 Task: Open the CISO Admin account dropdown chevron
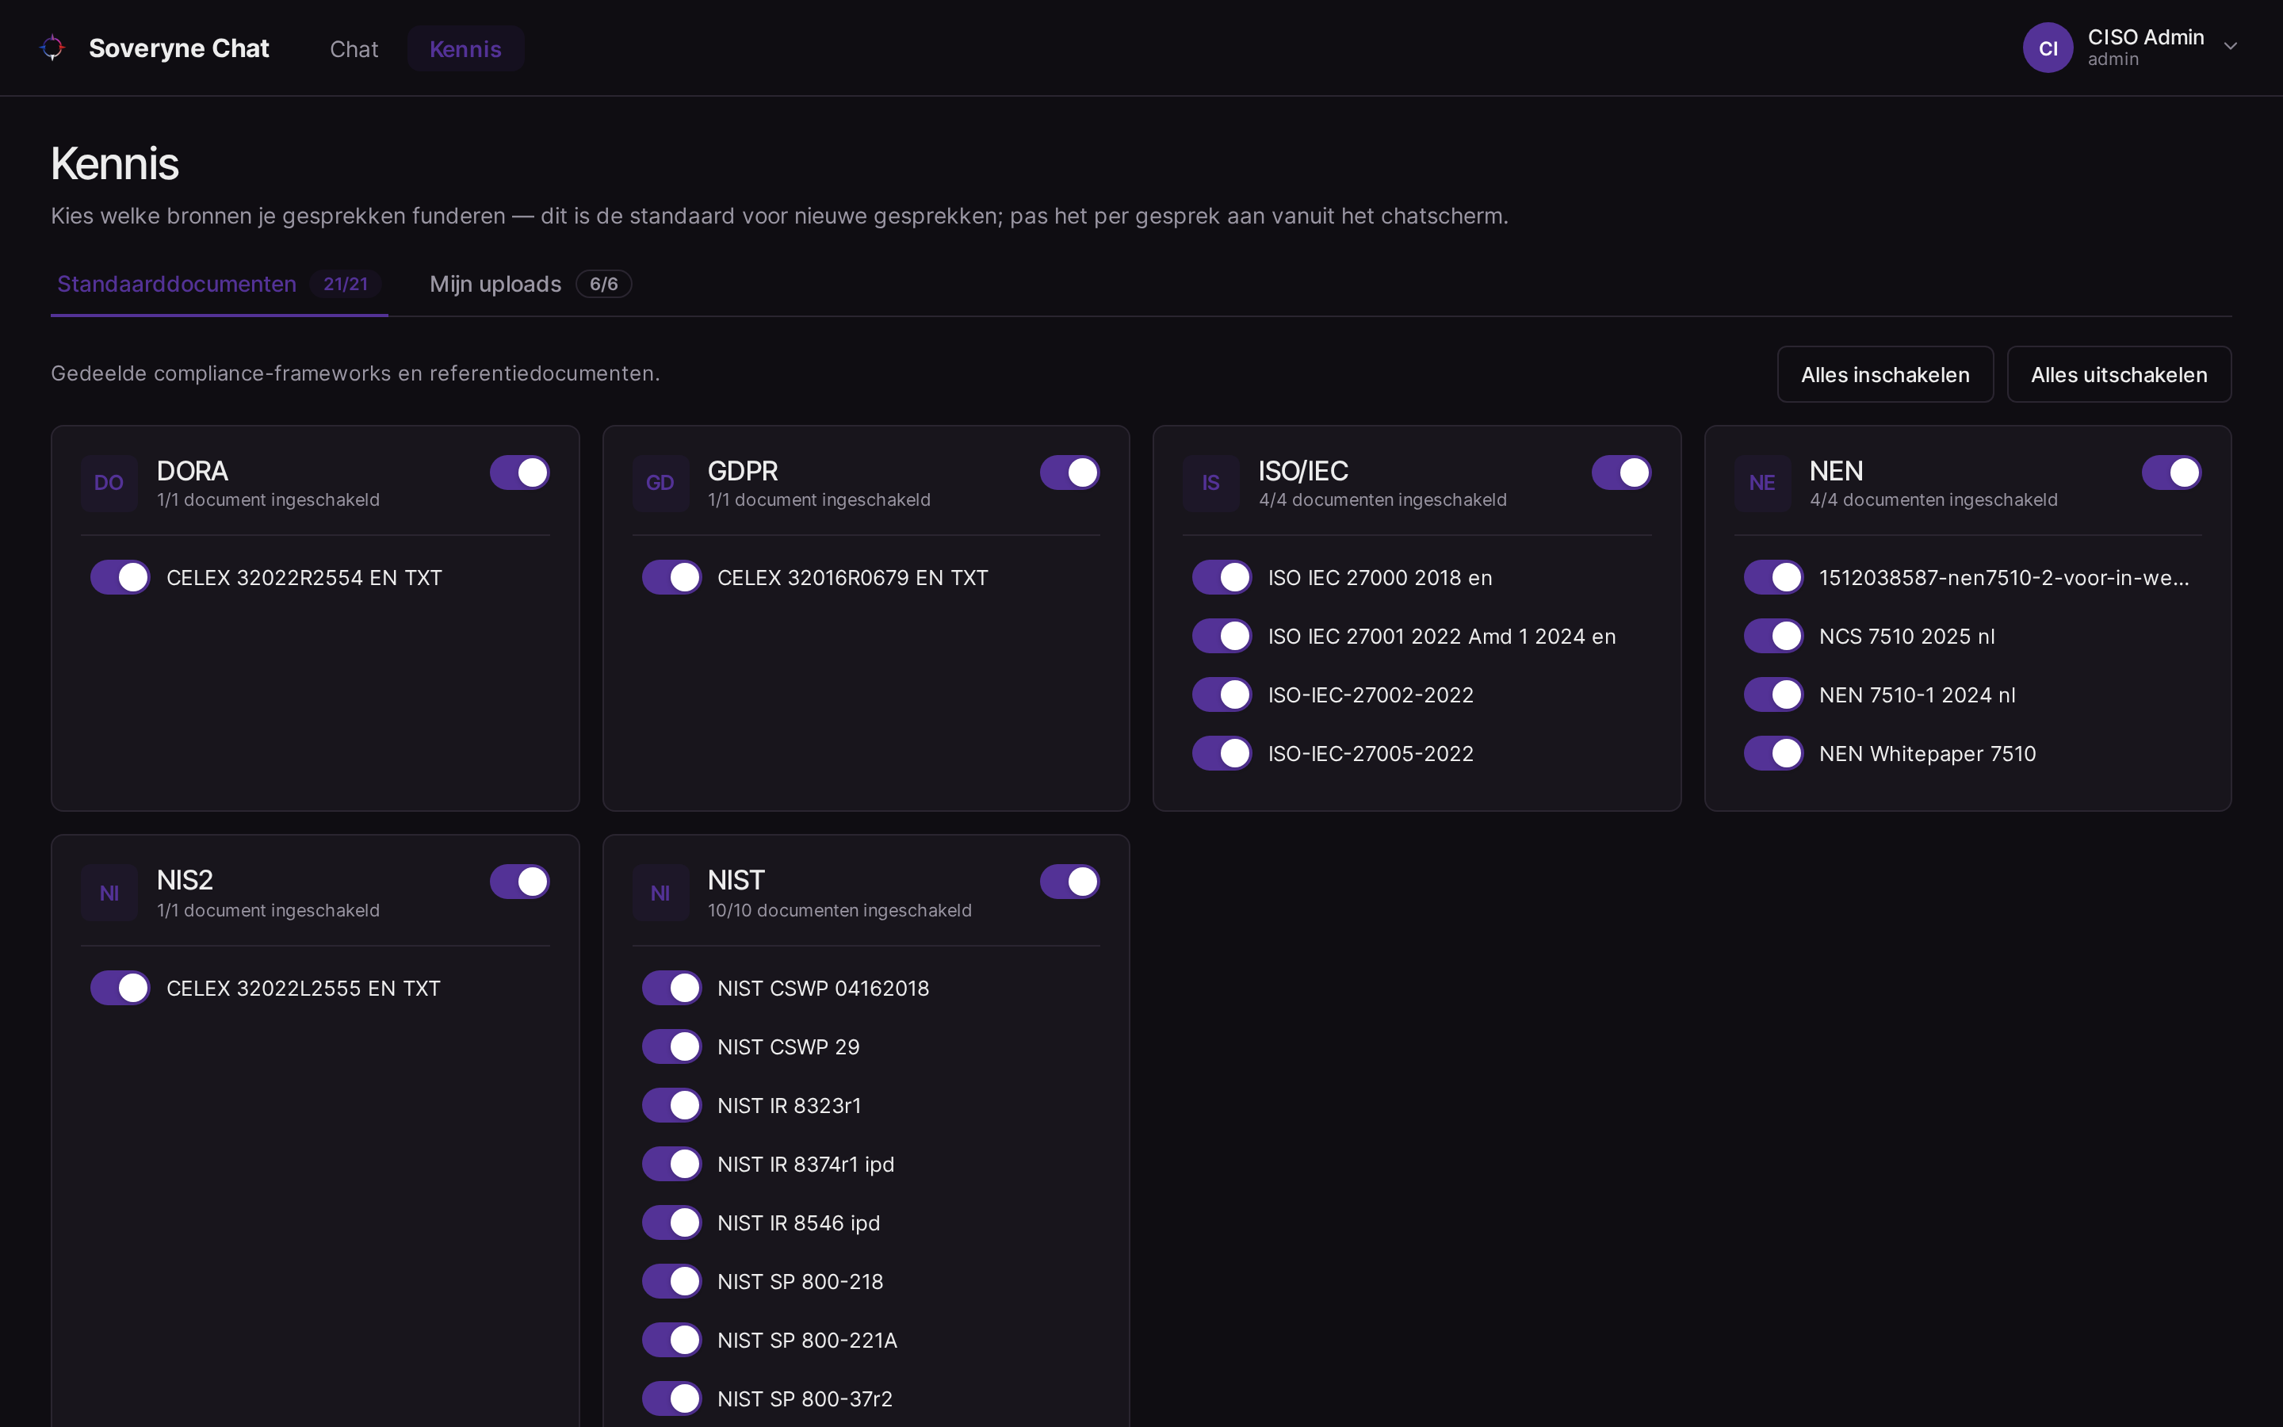pos(2230,46)
